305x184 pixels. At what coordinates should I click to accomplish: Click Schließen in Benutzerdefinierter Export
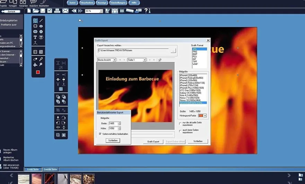point(113,140)
